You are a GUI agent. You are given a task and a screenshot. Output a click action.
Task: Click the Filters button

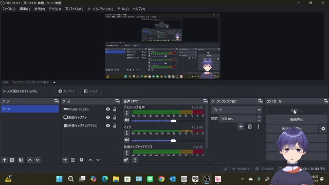pos(91,91)
